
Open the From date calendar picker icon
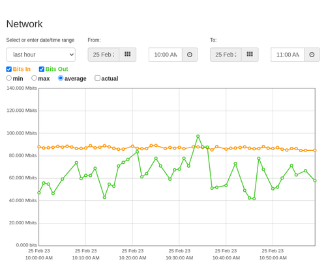tap(128, 55)
